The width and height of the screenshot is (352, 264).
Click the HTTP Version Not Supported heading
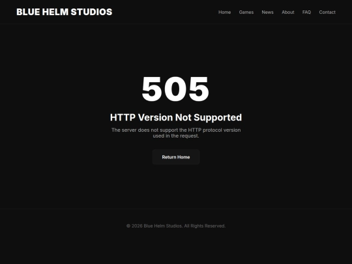point(176,117)
